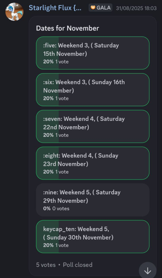Screen dimensions: 162x278
Task: Click the message timestamp 31/08/2025 18:03
Action: [x=136, y=8]
